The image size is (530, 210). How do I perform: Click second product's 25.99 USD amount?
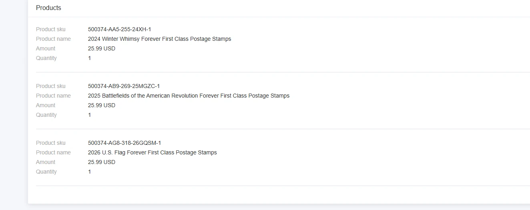[x=102, y=105]
